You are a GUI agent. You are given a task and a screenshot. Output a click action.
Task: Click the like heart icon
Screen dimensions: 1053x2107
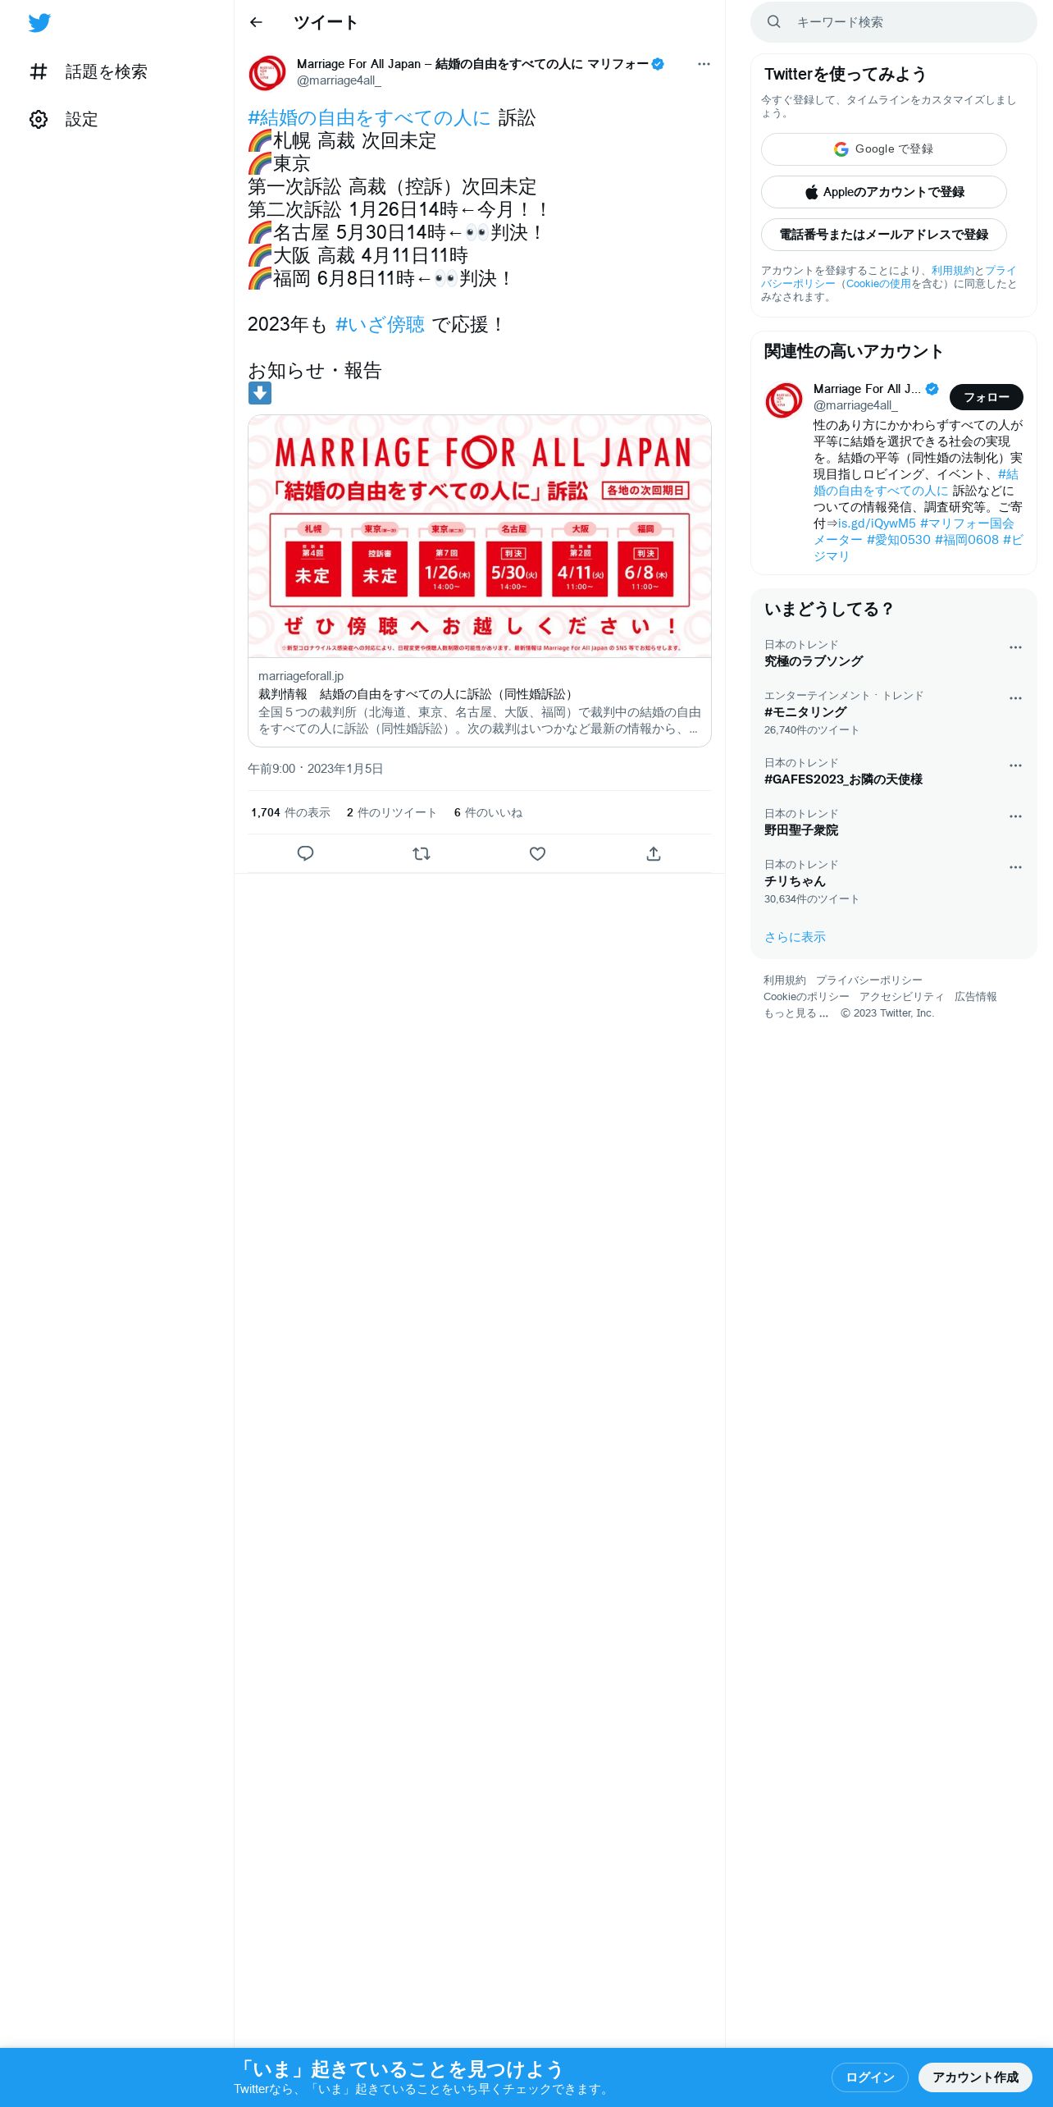tap(537, 854)
